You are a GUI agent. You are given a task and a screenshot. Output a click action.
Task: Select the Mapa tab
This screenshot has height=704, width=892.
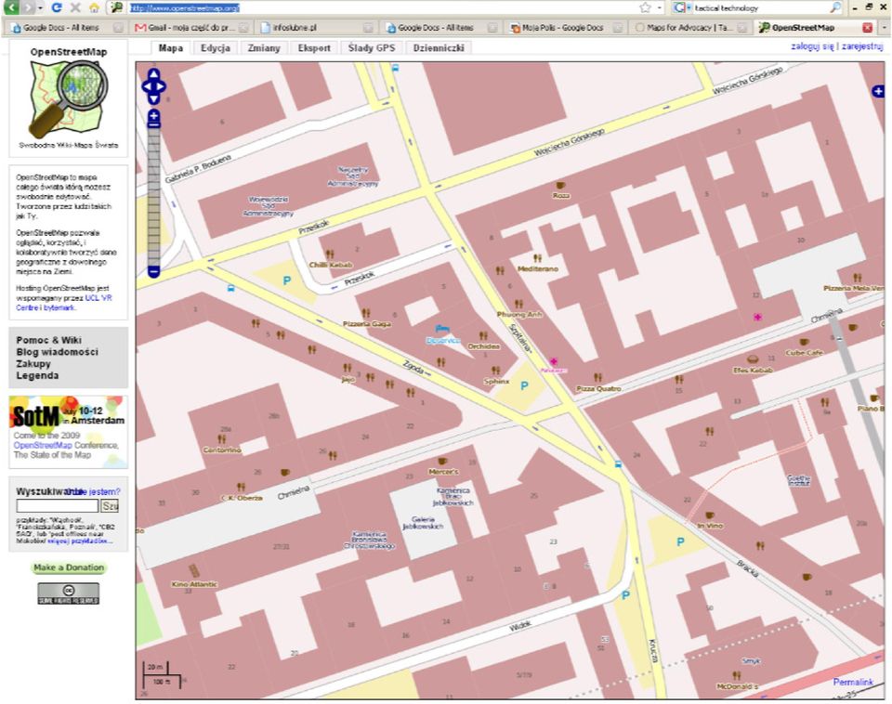171,47
